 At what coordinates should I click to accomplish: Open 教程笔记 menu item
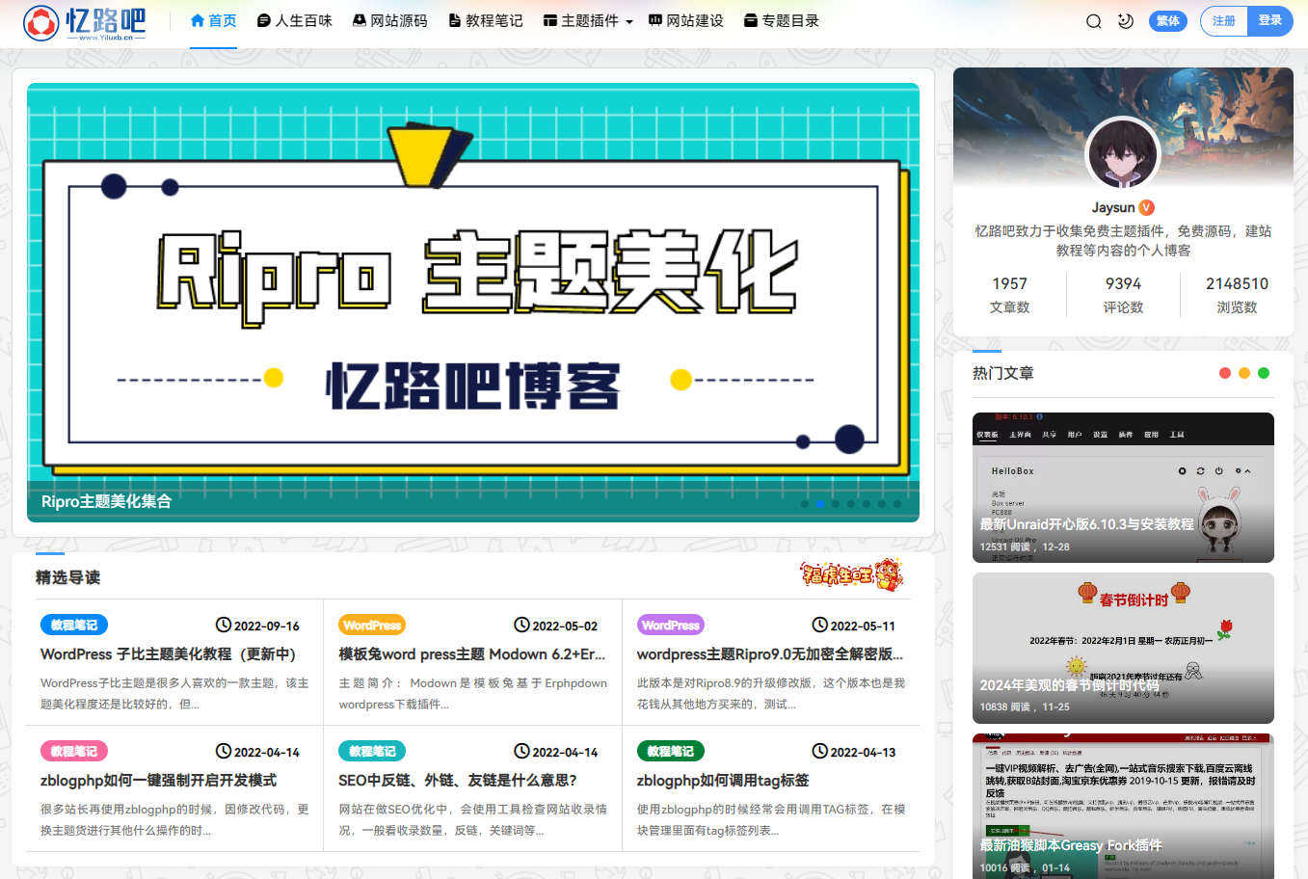[x=485, y=20]
